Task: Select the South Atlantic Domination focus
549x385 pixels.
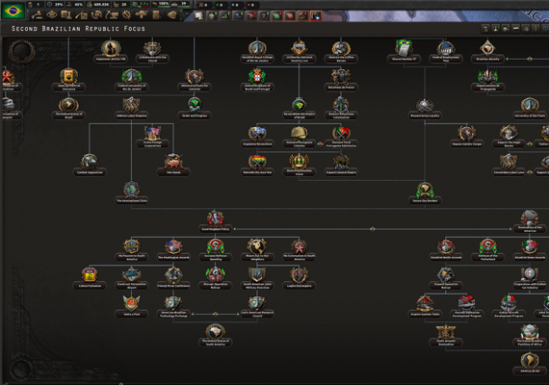Action: click(446, 335)
